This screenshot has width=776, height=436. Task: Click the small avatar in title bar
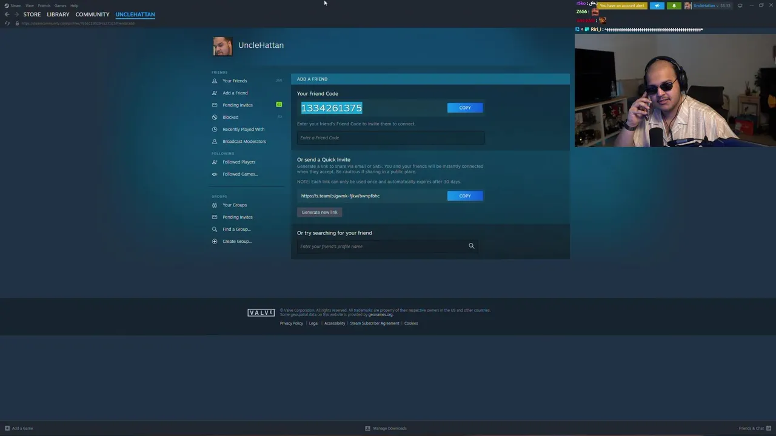(688, 5)
